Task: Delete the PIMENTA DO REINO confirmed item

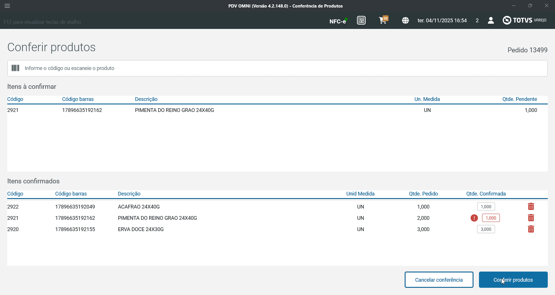Action: (531, 218)
